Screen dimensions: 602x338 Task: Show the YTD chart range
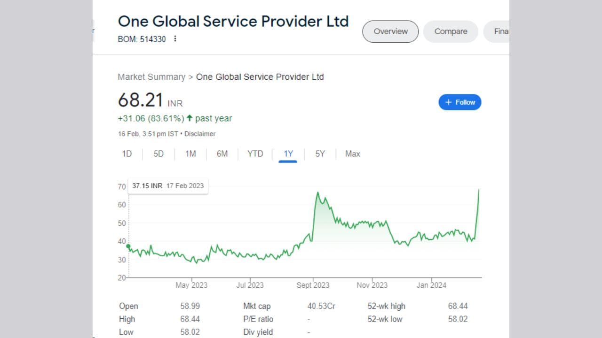[x=255, y=154]
